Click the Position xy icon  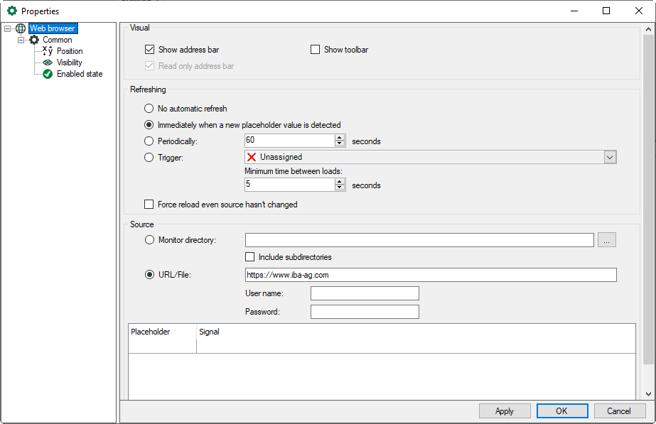(48, 51)
